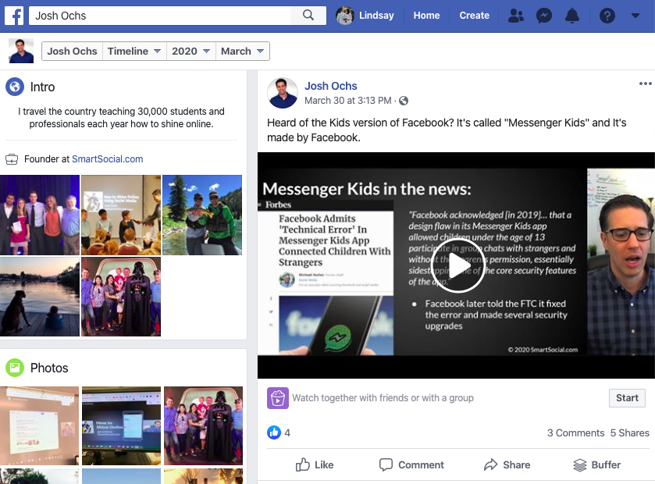
Task: Click Lindsay's profile picture in top bar
Action: pos(345,16)
